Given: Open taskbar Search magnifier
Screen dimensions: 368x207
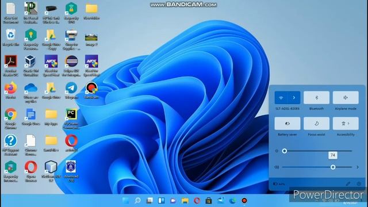Looking at the screenshot, I should point(138,201).
